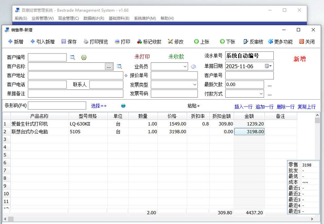Save the sales order with 保存
The width and height of the screenshot is (324, 224).
point(69,42)
